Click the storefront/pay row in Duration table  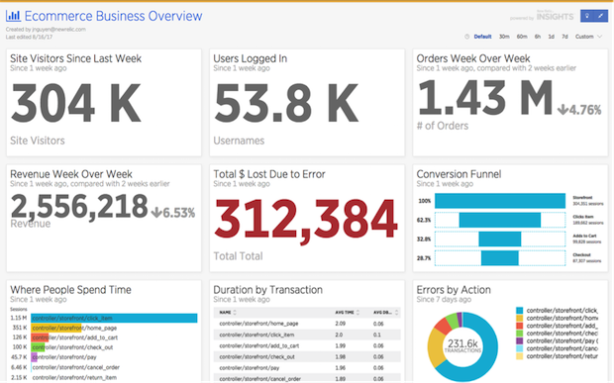click(307, 368)
